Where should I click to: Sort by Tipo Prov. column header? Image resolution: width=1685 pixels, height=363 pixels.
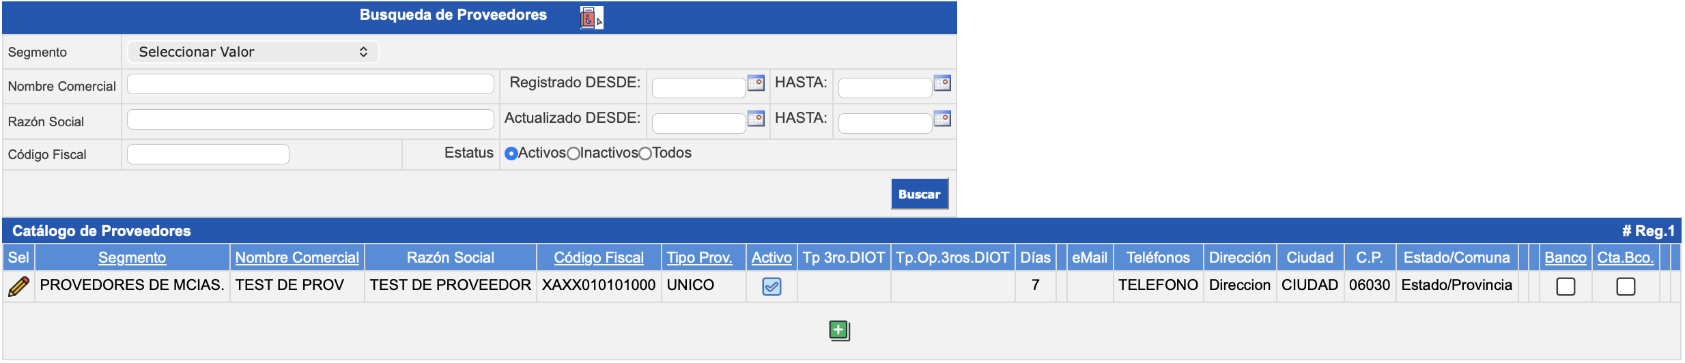(699, 258)
